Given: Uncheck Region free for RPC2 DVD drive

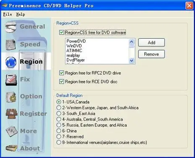Looking at the screenshot, I should [62, 73].
